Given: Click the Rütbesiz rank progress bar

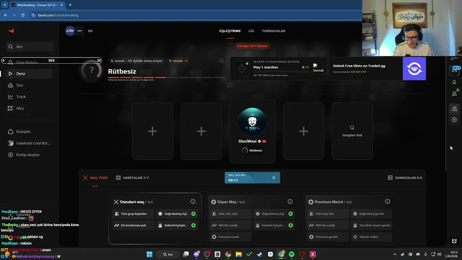Looking at the screenshot, I should pyautogui.click(x=166, y=77).
